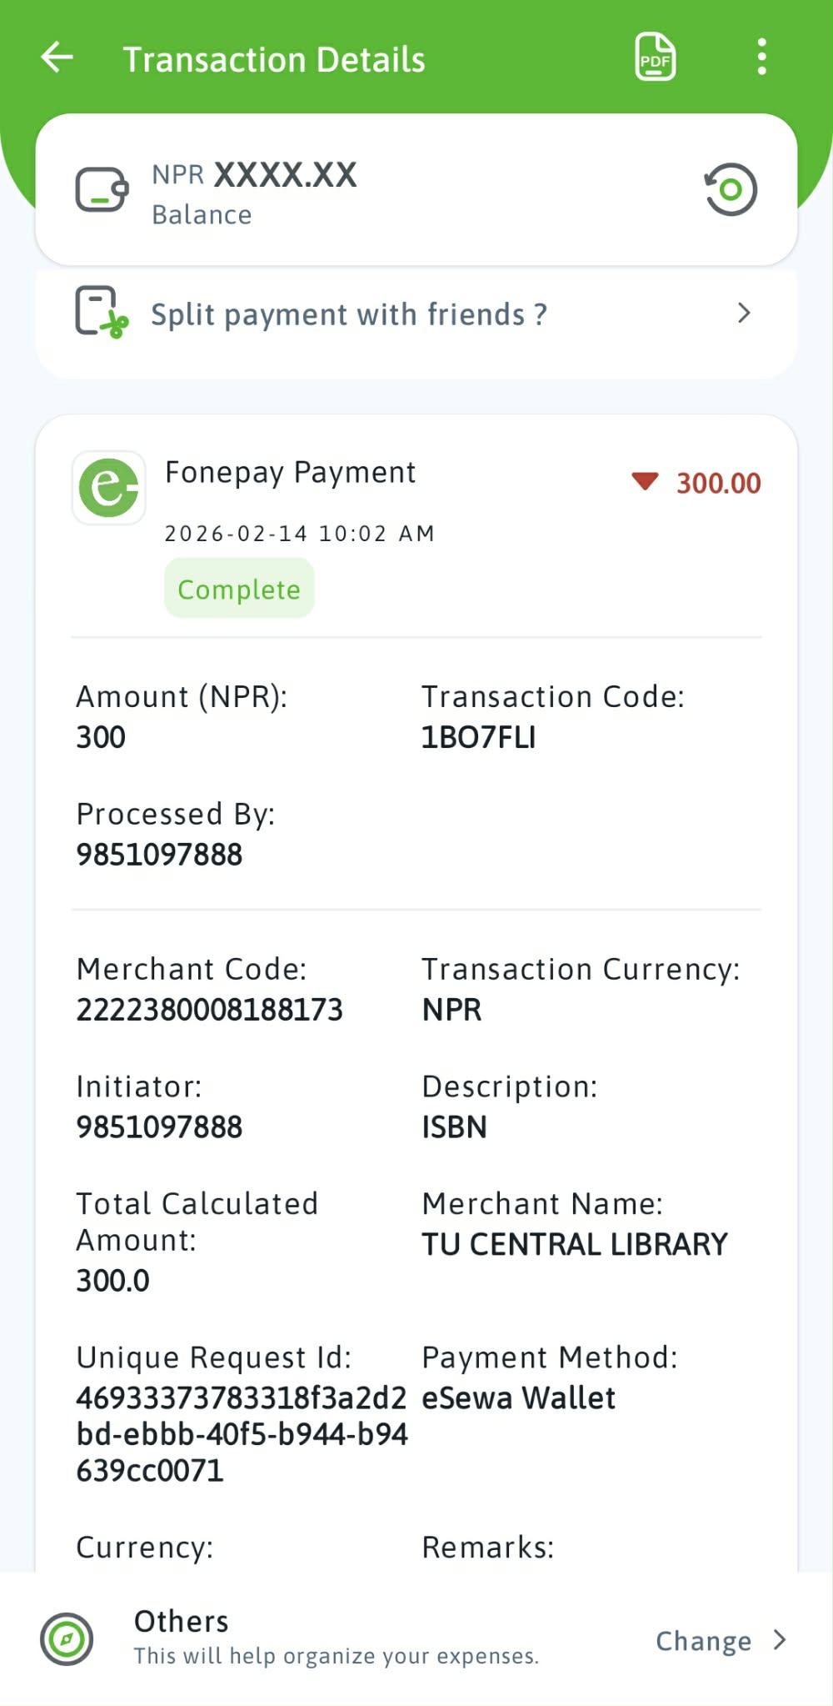Tap the red downward debit triangle
Screen dimensions: 833x1706
[645, 481]
